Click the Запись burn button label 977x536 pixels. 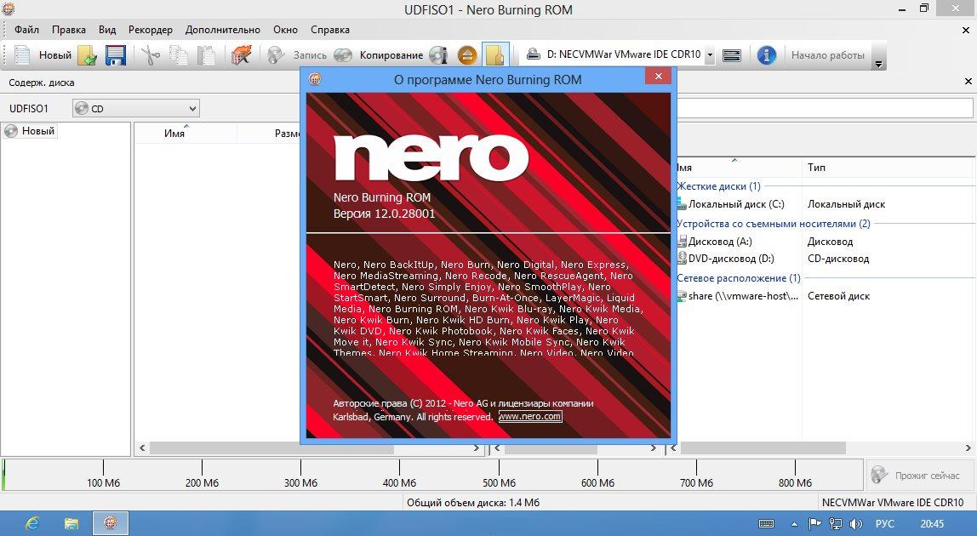(310, 54)
